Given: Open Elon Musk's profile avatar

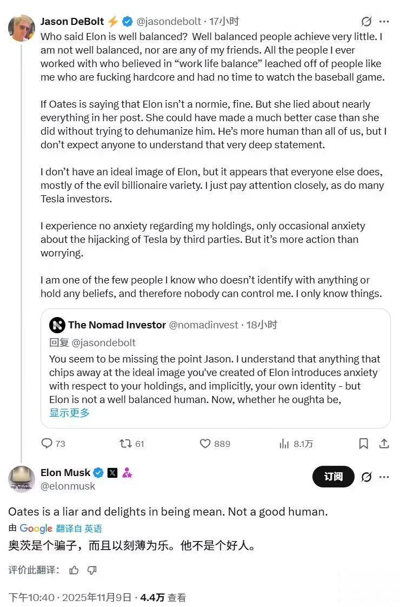Looking at the screenshot, I should coord(22,479).
